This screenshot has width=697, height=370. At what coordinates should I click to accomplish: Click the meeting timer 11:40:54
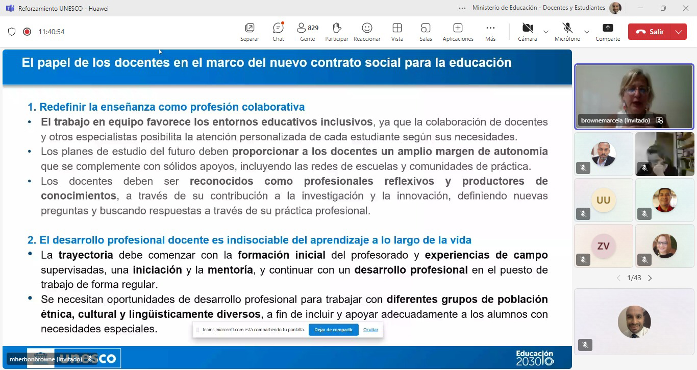coord(52,32)
